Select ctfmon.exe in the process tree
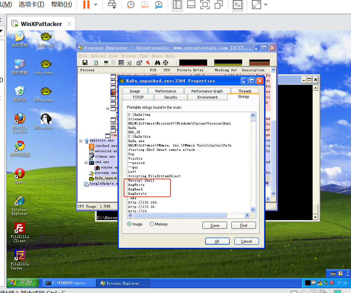 click(102, 157)
